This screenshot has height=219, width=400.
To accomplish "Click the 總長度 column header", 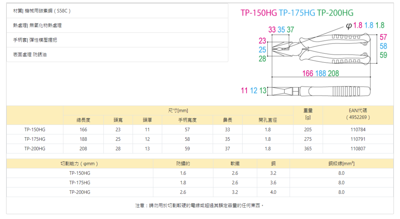I will point(83,120).
